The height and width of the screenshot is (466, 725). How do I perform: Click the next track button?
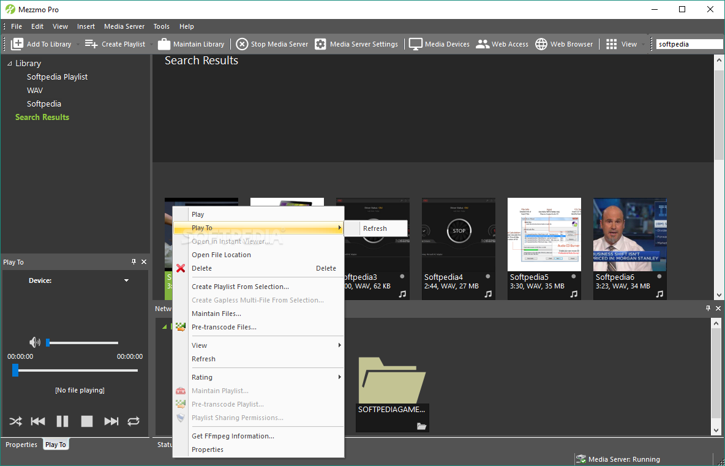click(x=111, y=421)
